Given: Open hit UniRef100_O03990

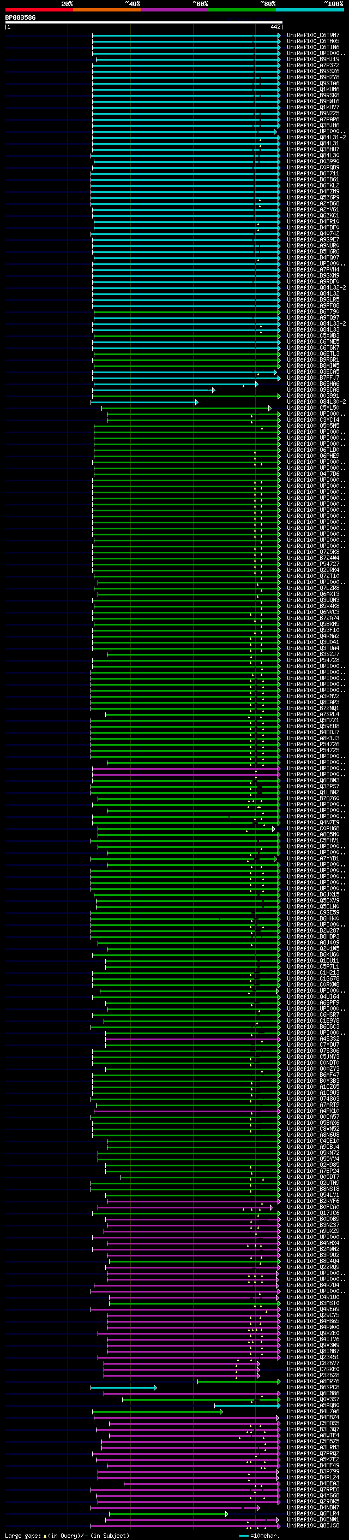Looking at the screenshot, I should [312, 161].
